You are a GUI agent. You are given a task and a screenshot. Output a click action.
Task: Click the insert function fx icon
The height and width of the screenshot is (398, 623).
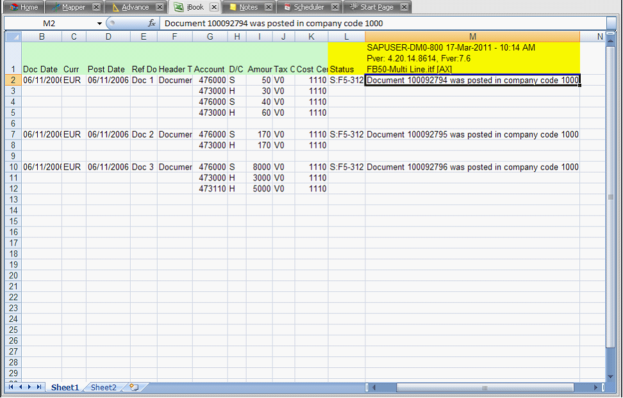152,23
